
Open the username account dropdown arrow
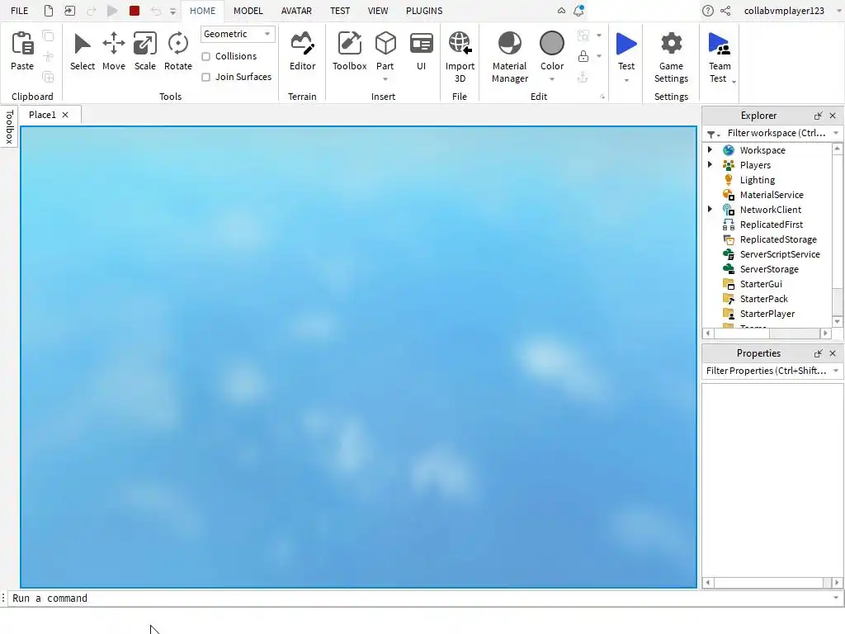coord(838,11)
